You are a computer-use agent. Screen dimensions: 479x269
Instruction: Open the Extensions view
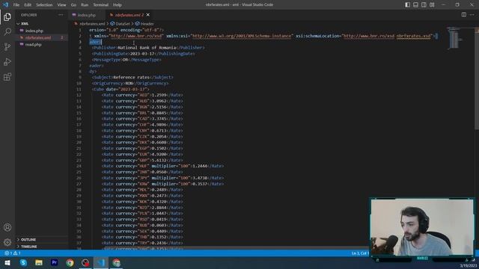pos(7,77)
